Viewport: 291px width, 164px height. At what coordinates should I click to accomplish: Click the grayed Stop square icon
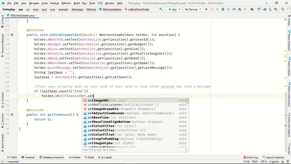click(245, 9)
